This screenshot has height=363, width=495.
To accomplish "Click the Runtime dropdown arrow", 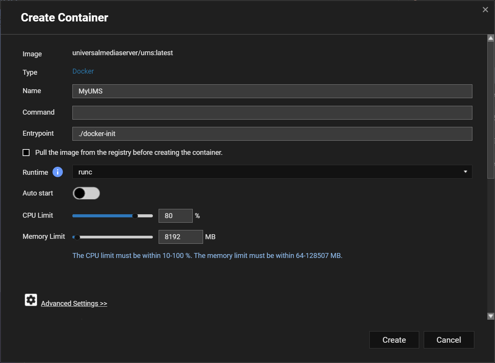I will [x=465, y=172].
